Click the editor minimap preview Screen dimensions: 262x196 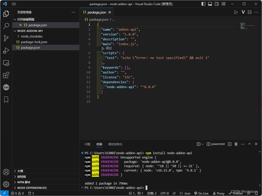click(248, 26)
